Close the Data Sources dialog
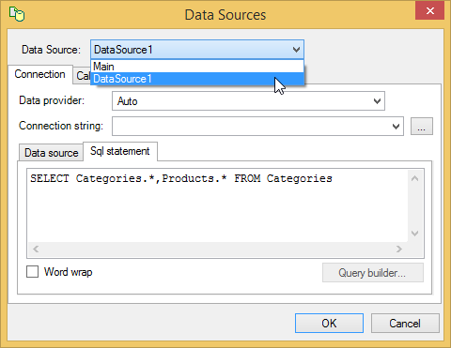 [429, 11]
